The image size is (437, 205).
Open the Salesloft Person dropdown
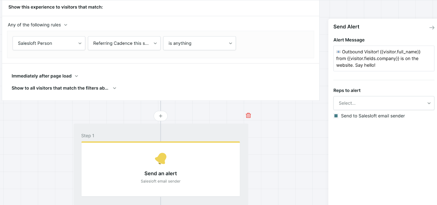point(49,43)
